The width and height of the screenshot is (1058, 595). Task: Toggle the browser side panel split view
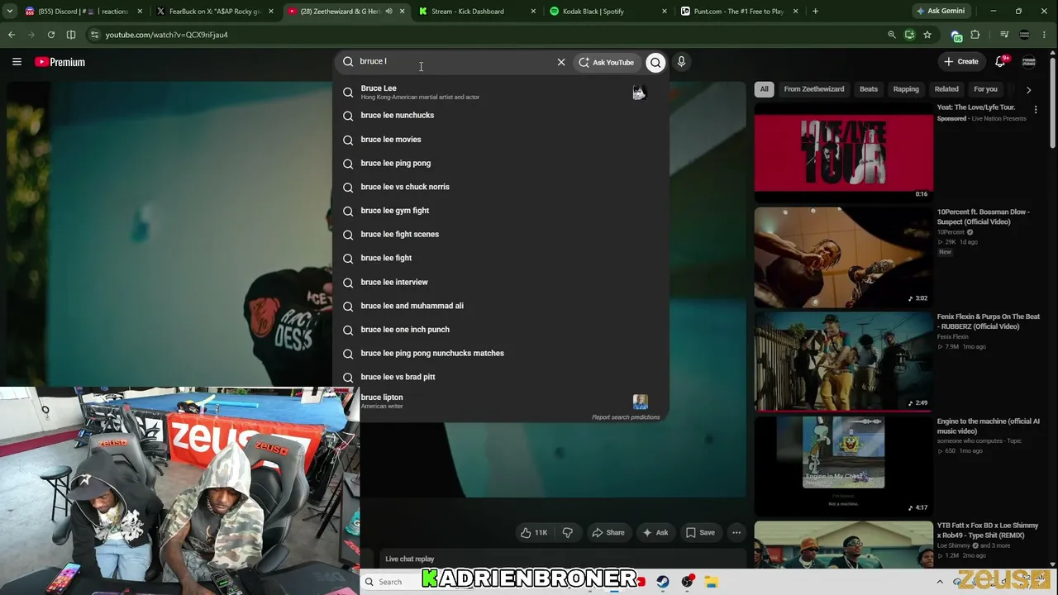click(x=71, y=35)
